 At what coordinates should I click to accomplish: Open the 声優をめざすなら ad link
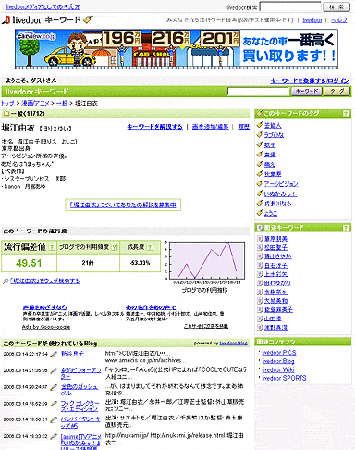pos(44,307)
